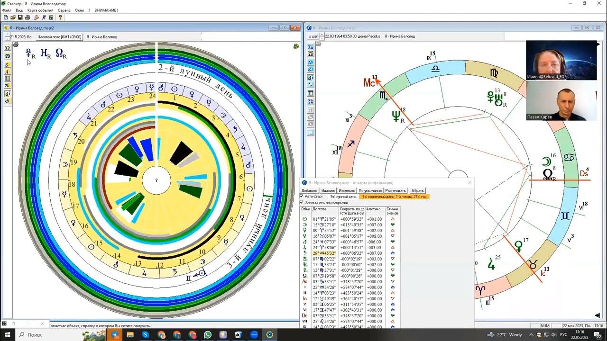Click the ± шаг button in right window
The width and height of the screenshot is (607, 341).
[x=313, y=36]
